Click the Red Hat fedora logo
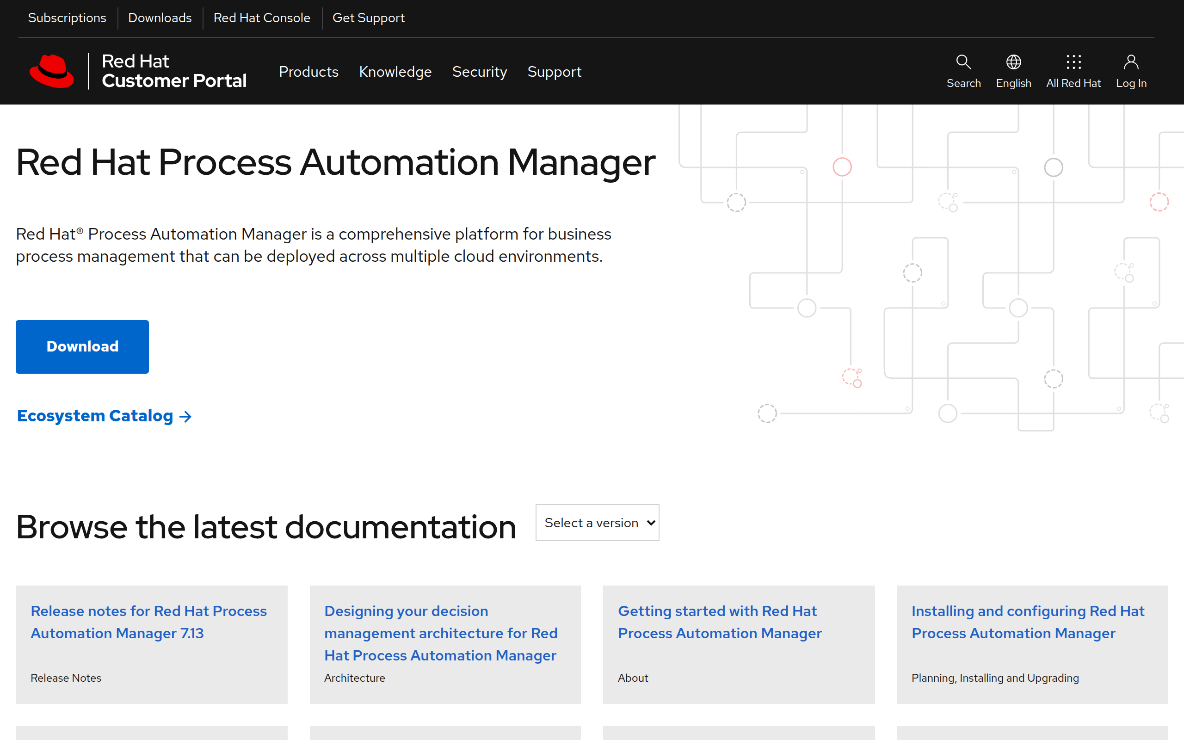 [52, 70]
